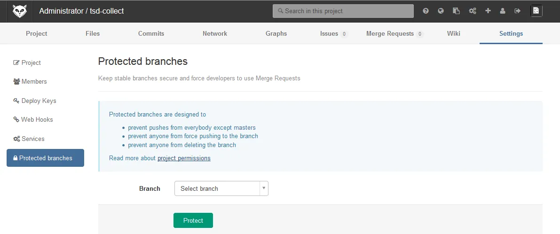This screenshot has height=234, width=560.
Task: Switch to the Network tab
Action: pos(214,33)
